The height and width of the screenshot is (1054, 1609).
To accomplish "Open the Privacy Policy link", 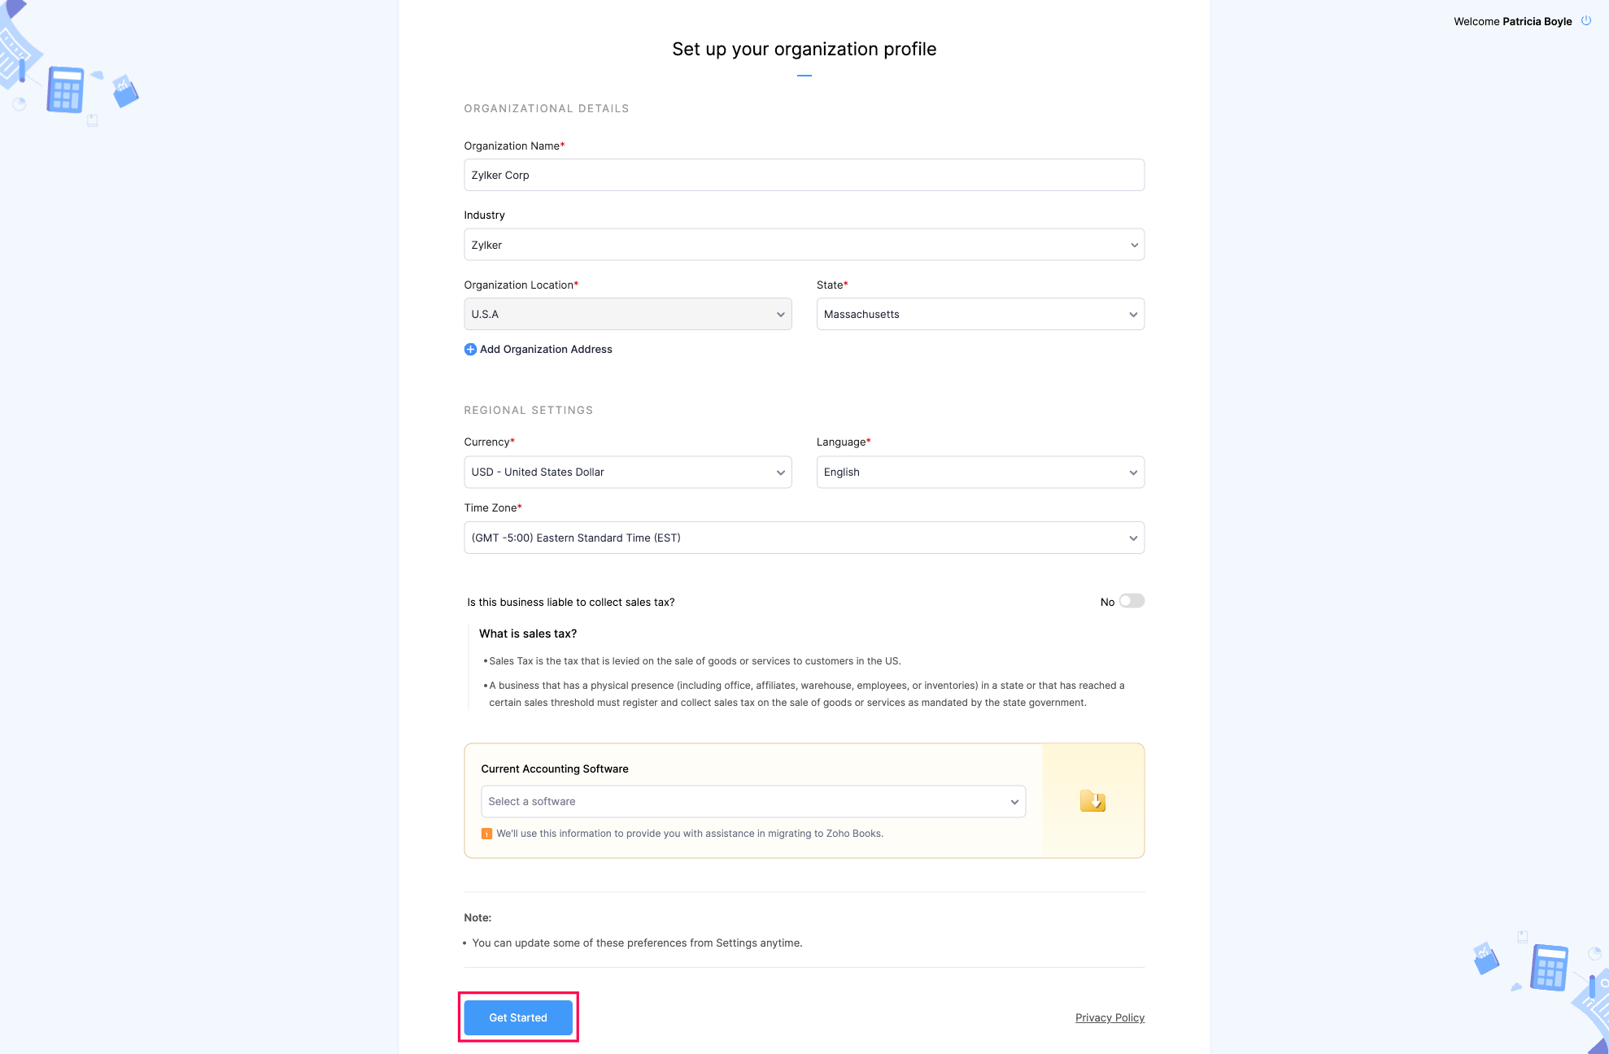I will pos(1110,1017).
